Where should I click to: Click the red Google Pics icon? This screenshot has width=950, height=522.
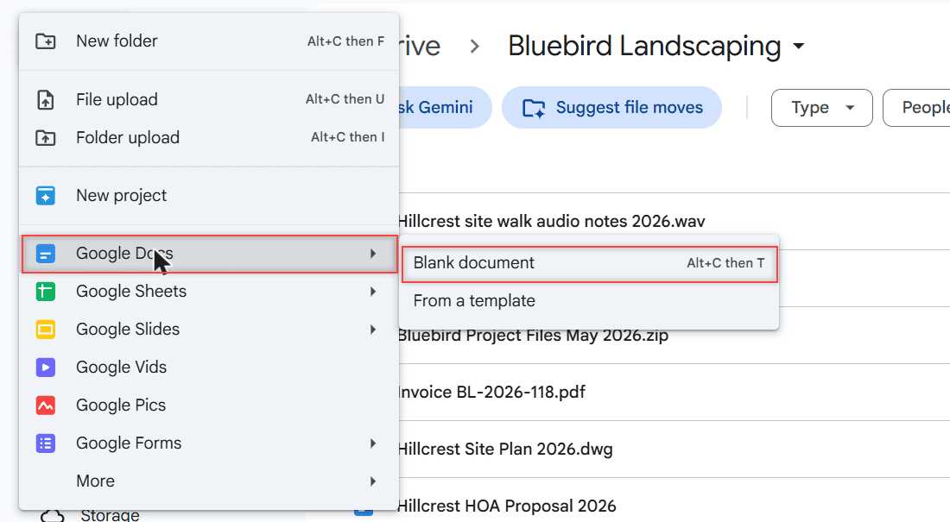[46, 406]
